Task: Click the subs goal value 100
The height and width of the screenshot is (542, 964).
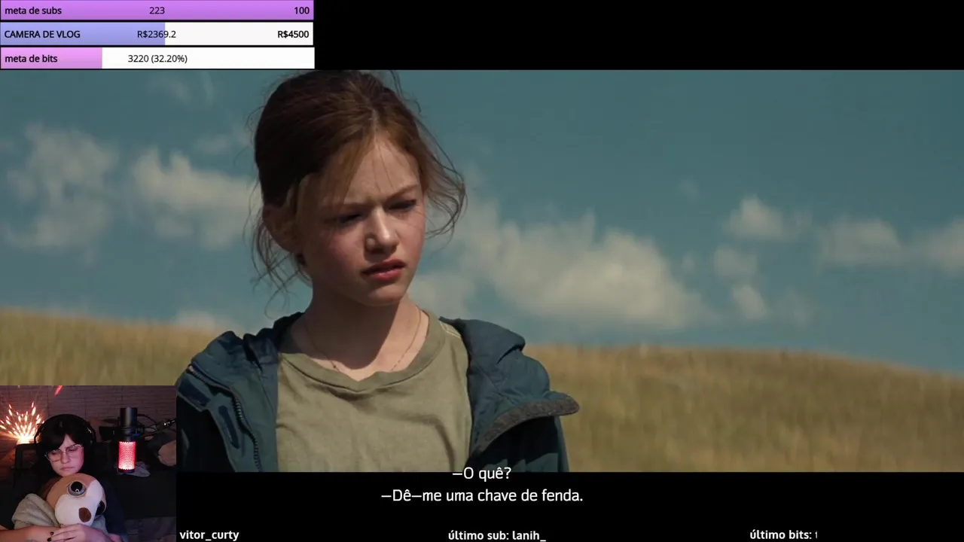Action: click(x=301, y=11)
